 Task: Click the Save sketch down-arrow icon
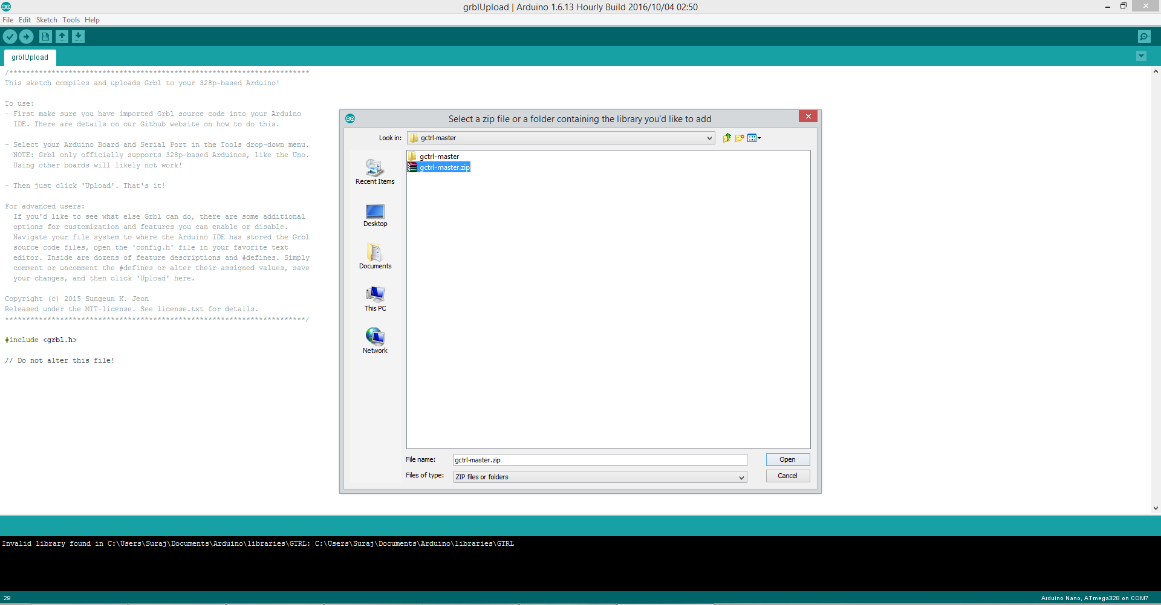click(79, 37)
